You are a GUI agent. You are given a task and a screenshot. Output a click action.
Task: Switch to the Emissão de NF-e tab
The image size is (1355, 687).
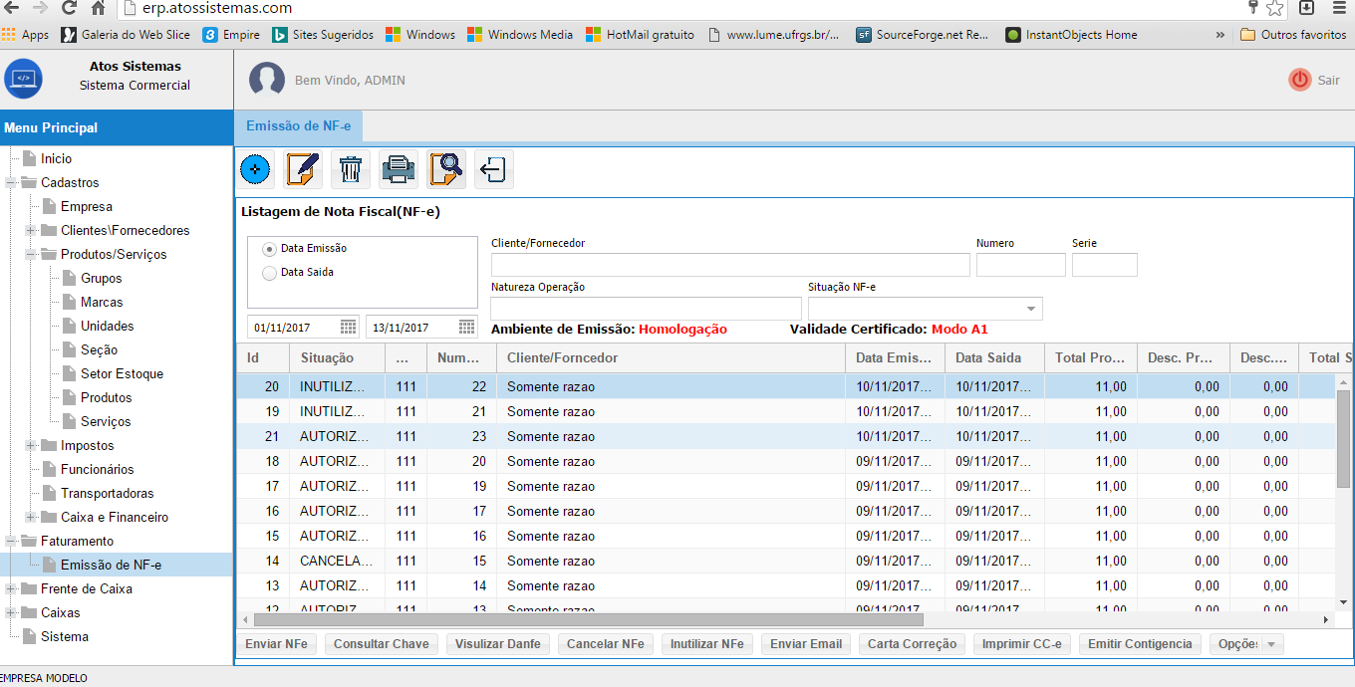[x=299, y=125]
